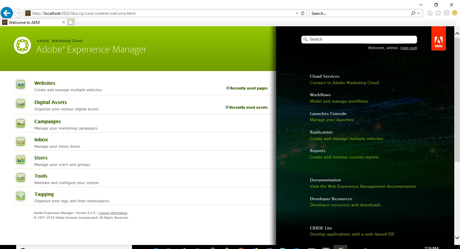Click the AEM Search field
Viewport: 460px width, 249px height.
(x=359, y=39)
